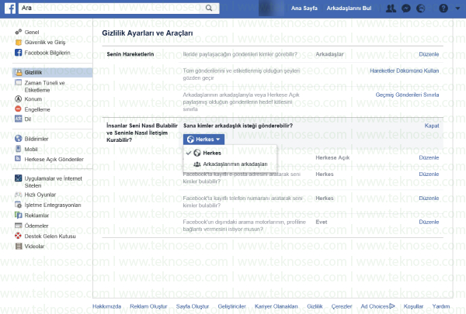Click Ad Choices footer link
Viewport: 466px width, 314px height.
click(377, 306)
